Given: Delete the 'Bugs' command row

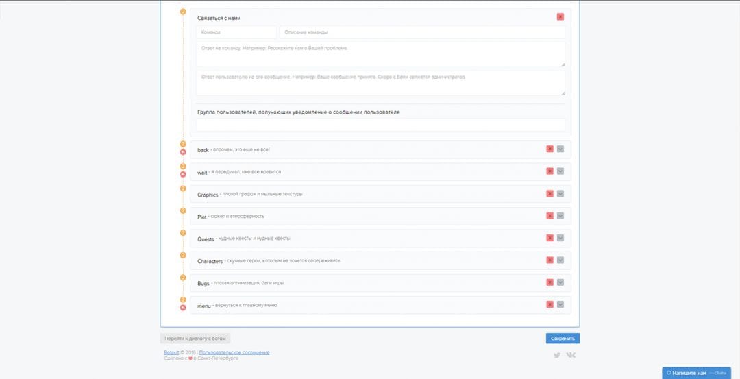Looking at the screenshot, I should point(550,282).
